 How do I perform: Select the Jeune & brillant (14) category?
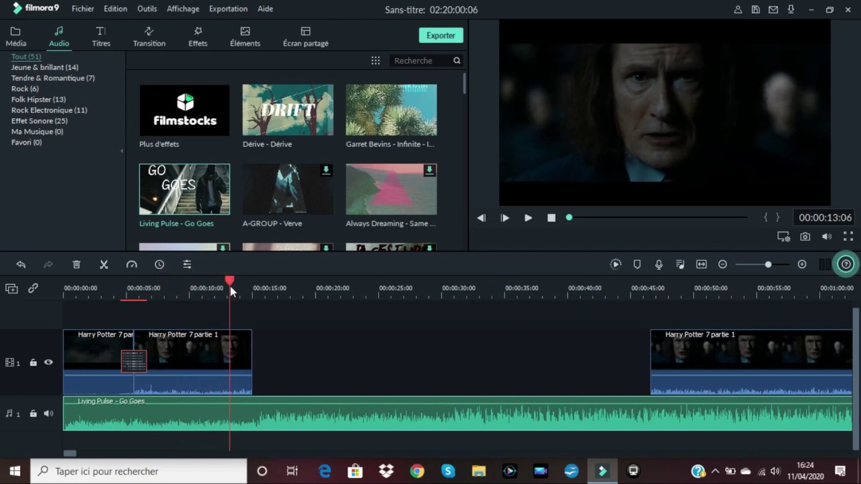pyautogui.click(x=45, y=67)
